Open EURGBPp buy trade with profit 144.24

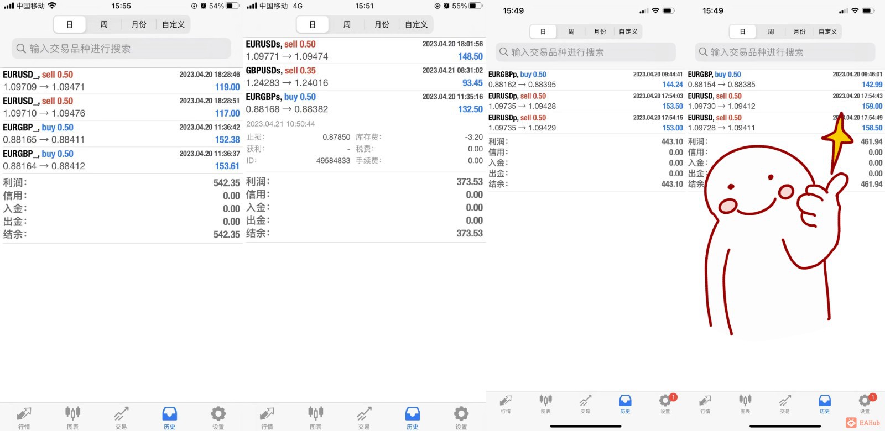click(586, 80)
